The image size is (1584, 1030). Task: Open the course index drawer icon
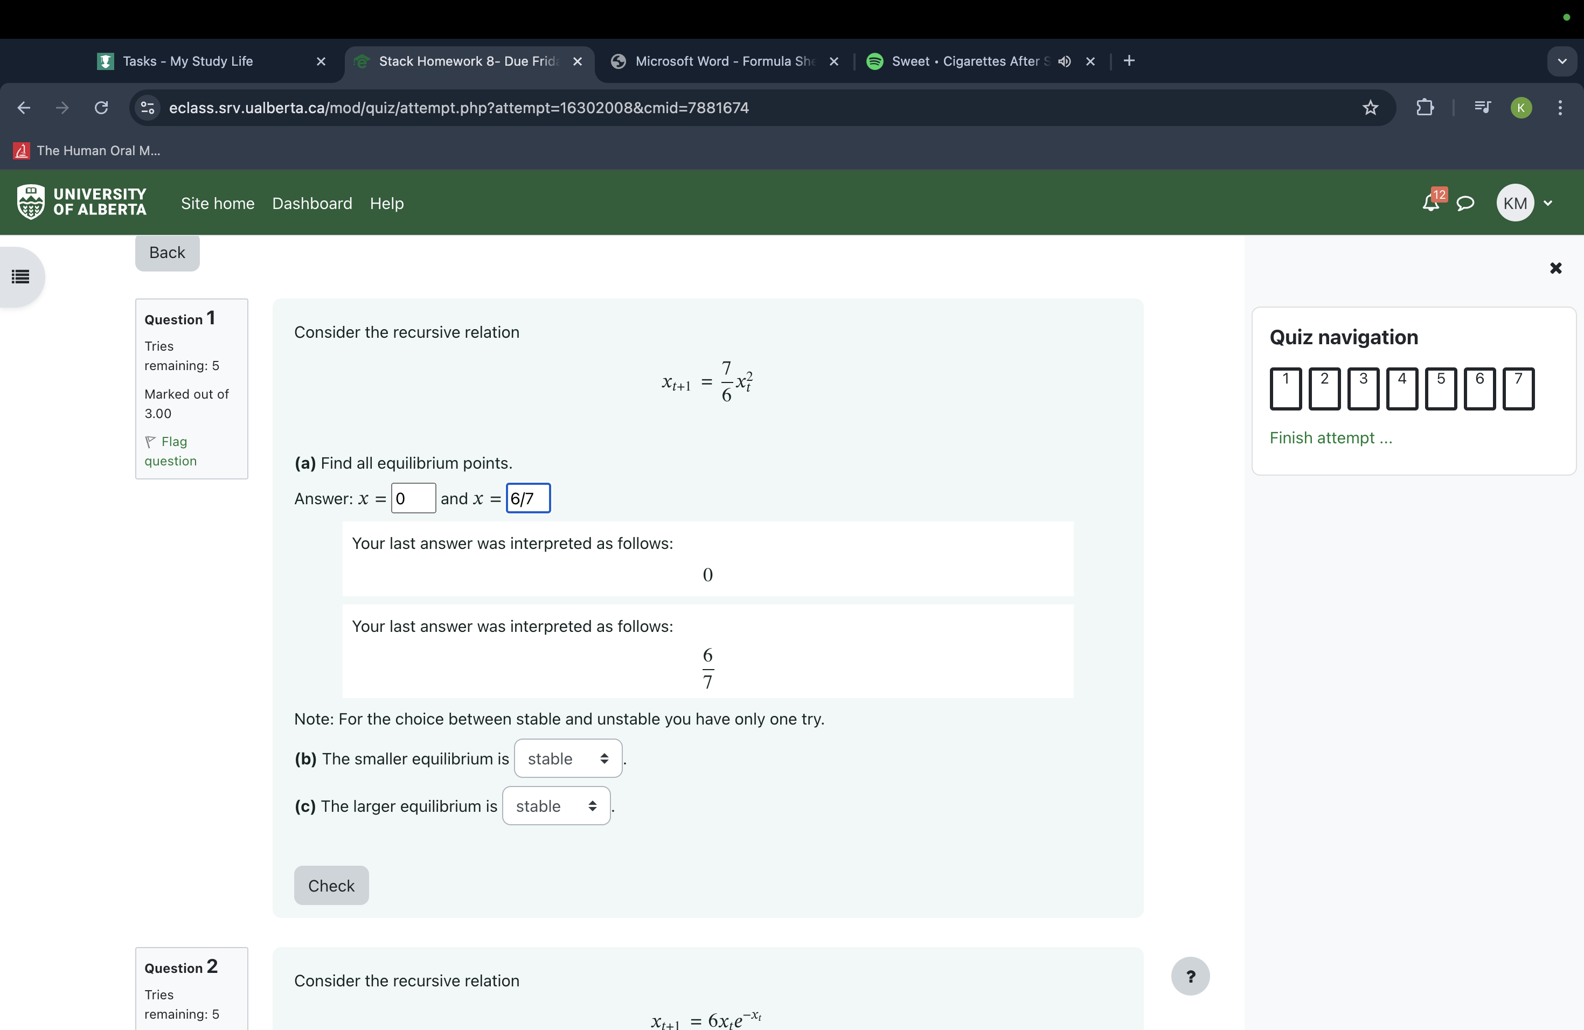20,276
